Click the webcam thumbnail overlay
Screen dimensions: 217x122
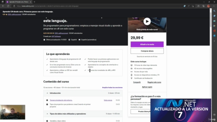[x=13, y=112]
